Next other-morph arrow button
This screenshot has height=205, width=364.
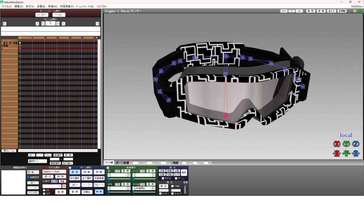click(x=154, y=188)
